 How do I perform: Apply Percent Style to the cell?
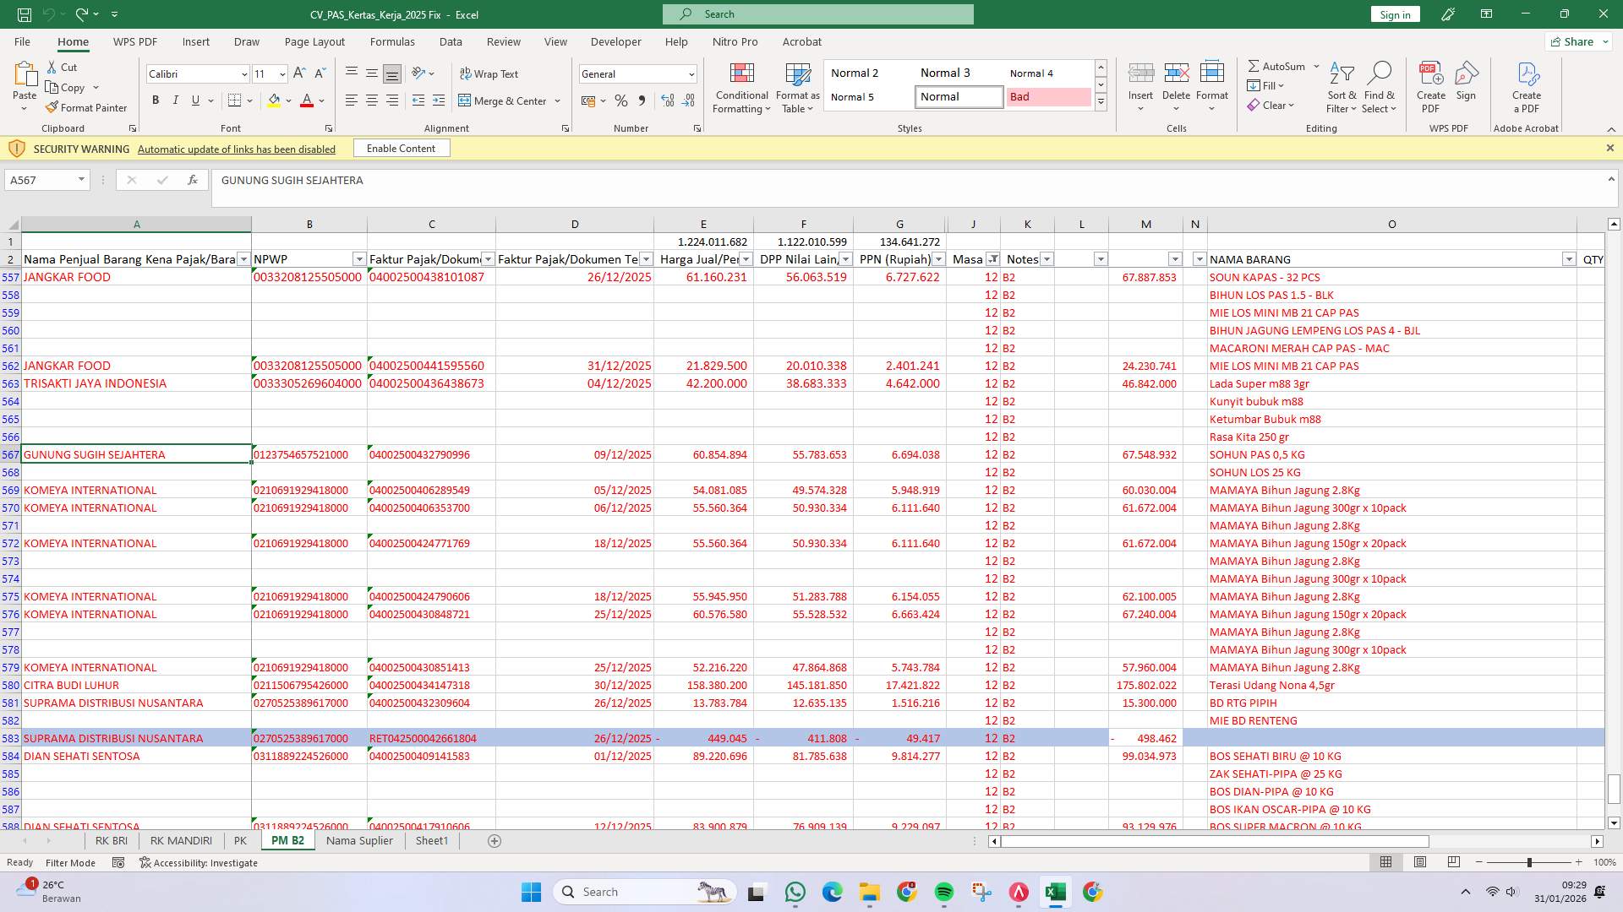(621, 100)
